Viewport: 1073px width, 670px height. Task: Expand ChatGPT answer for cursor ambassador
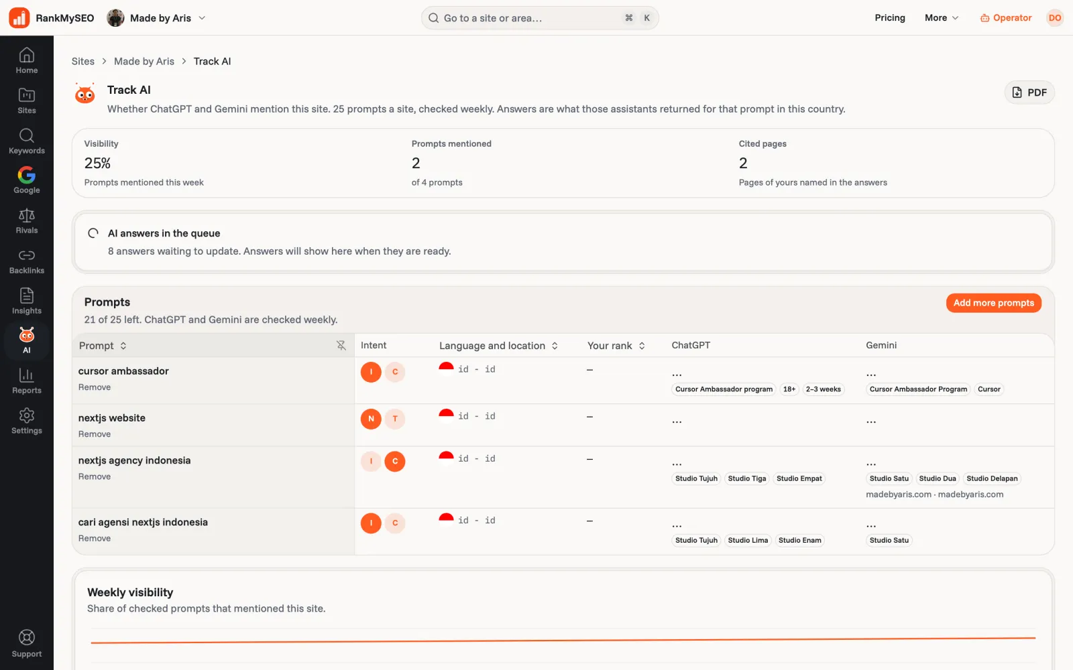677,374
